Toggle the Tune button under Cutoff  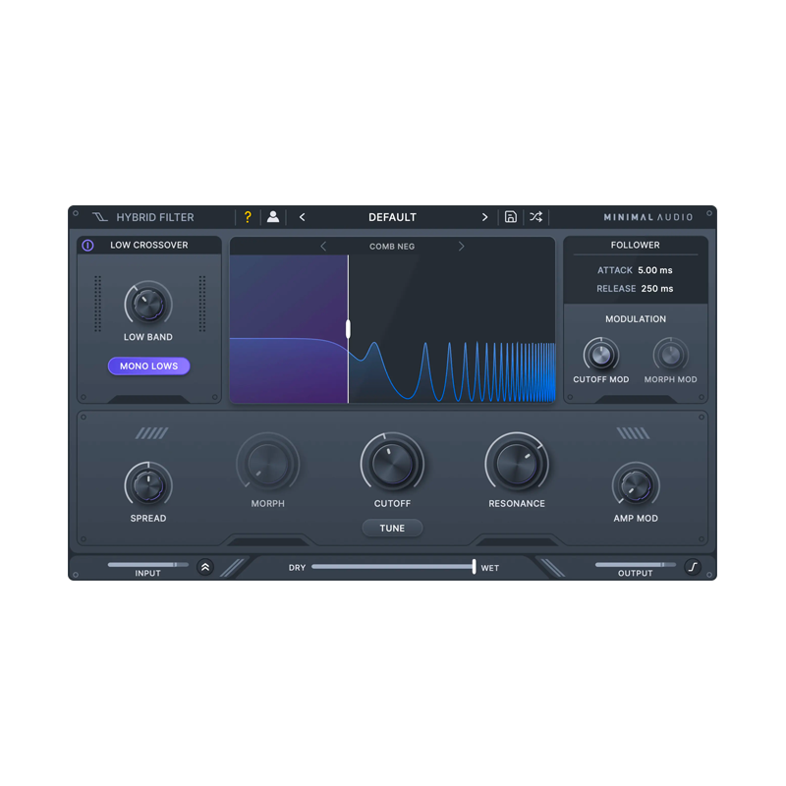392,528
